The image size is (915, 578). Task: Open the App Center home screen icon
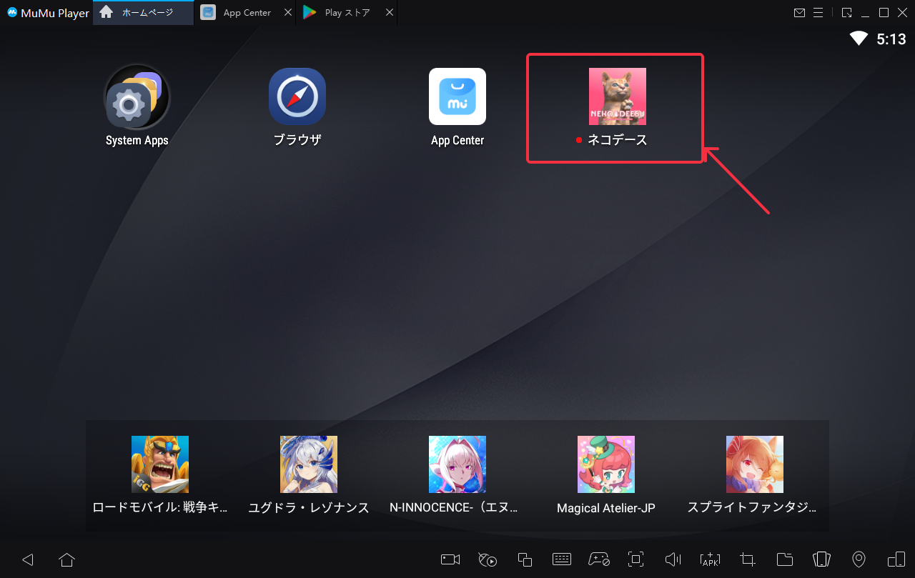pos(457,96)
